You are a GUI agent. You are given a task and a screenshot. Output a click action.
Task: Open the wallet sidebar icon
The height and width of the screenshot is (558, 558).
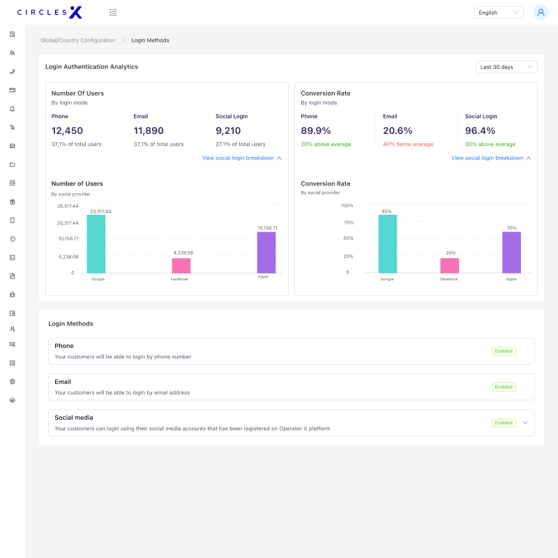pos(13,313)
